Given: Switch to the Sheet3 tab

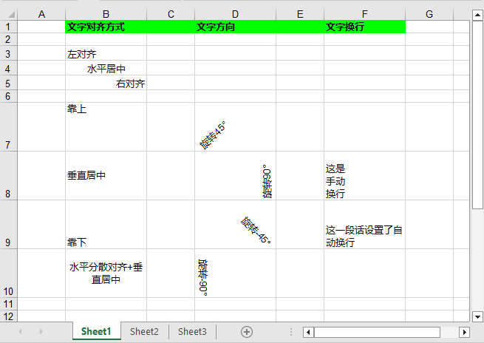Looking at the screenshot, I should click(192, 332).
